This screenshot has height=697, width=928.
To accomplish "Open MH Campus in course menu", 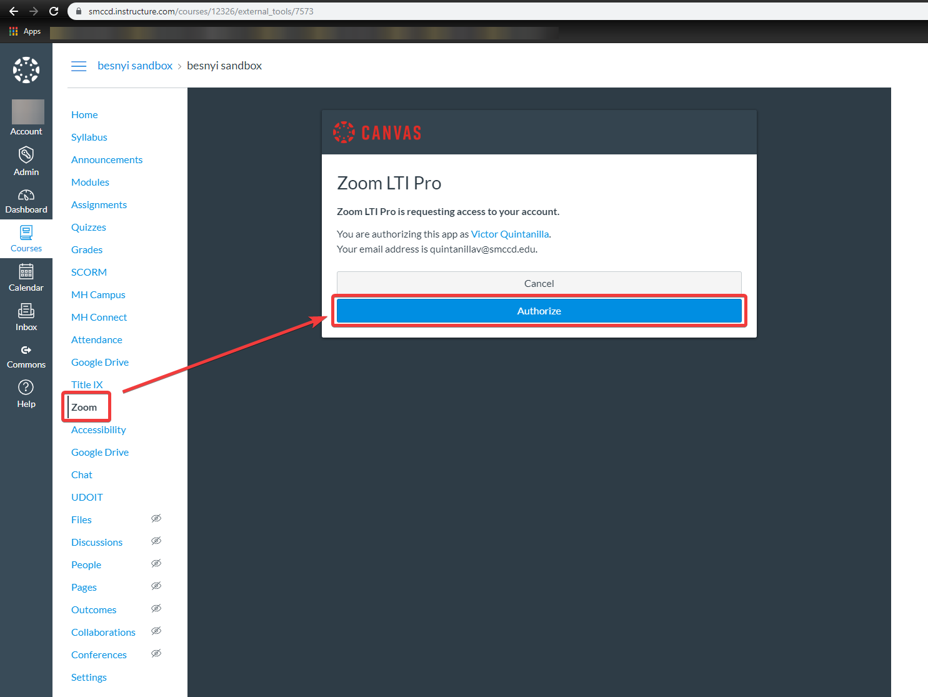I will (x=98, y=294).
